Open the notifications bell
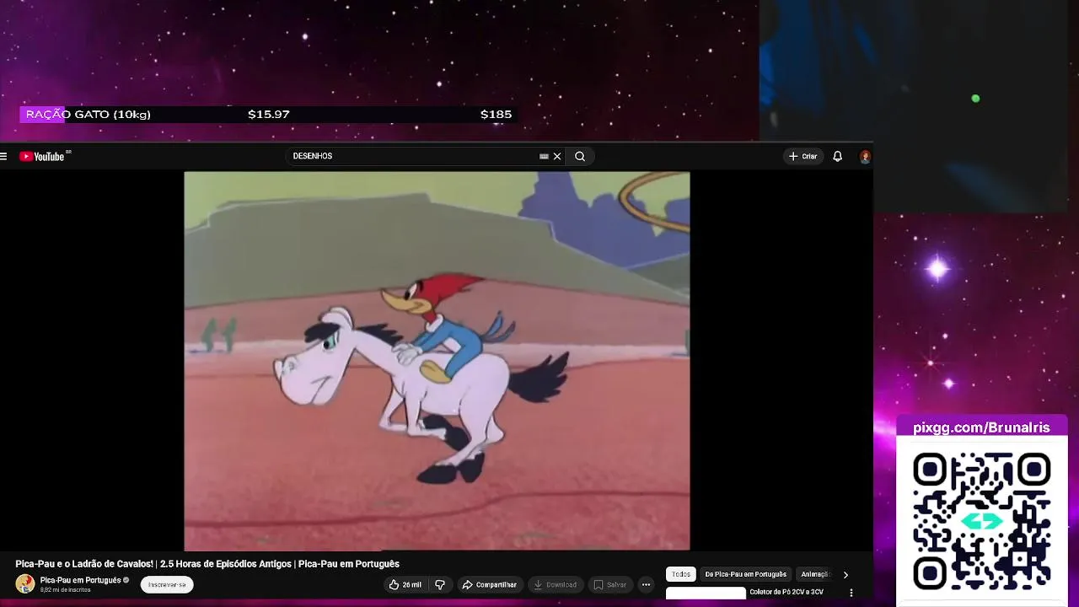The width and height of the screenshot is (1079, 607). pos(837,156)
